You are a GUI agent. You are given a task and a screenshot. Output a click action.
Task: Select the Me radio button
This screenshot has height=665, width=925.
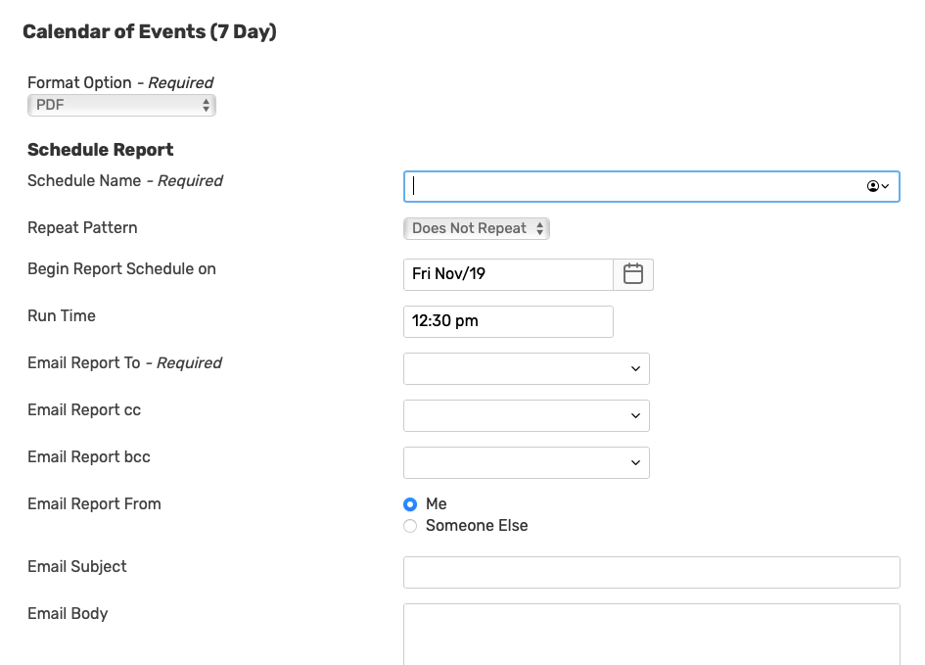click(x=410, y=504)
